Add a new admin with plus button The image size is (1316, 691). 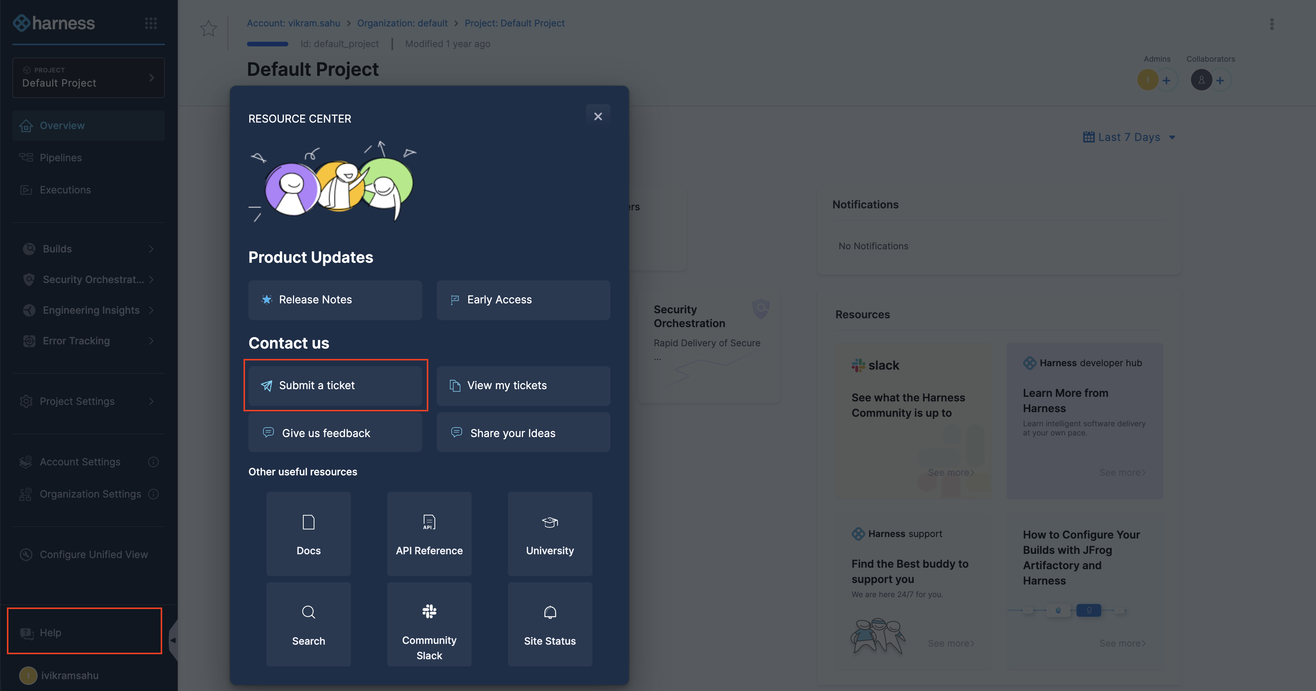coord(1166,80)
